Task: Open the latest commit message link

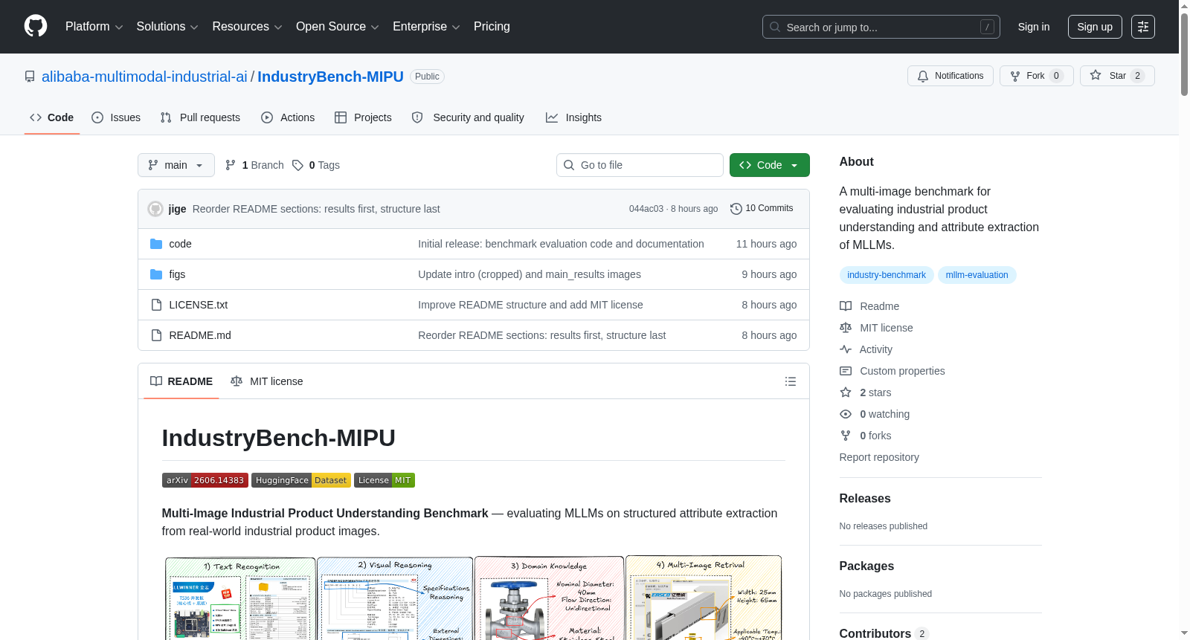Action: [316, 209]
